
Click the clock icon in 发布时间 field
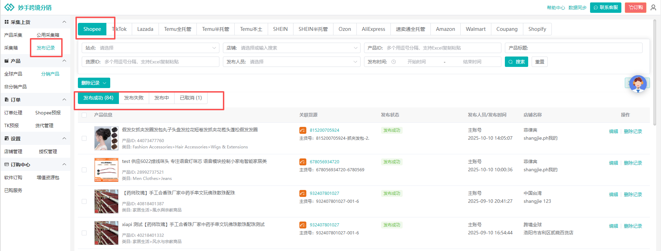(x=394, y=62)
